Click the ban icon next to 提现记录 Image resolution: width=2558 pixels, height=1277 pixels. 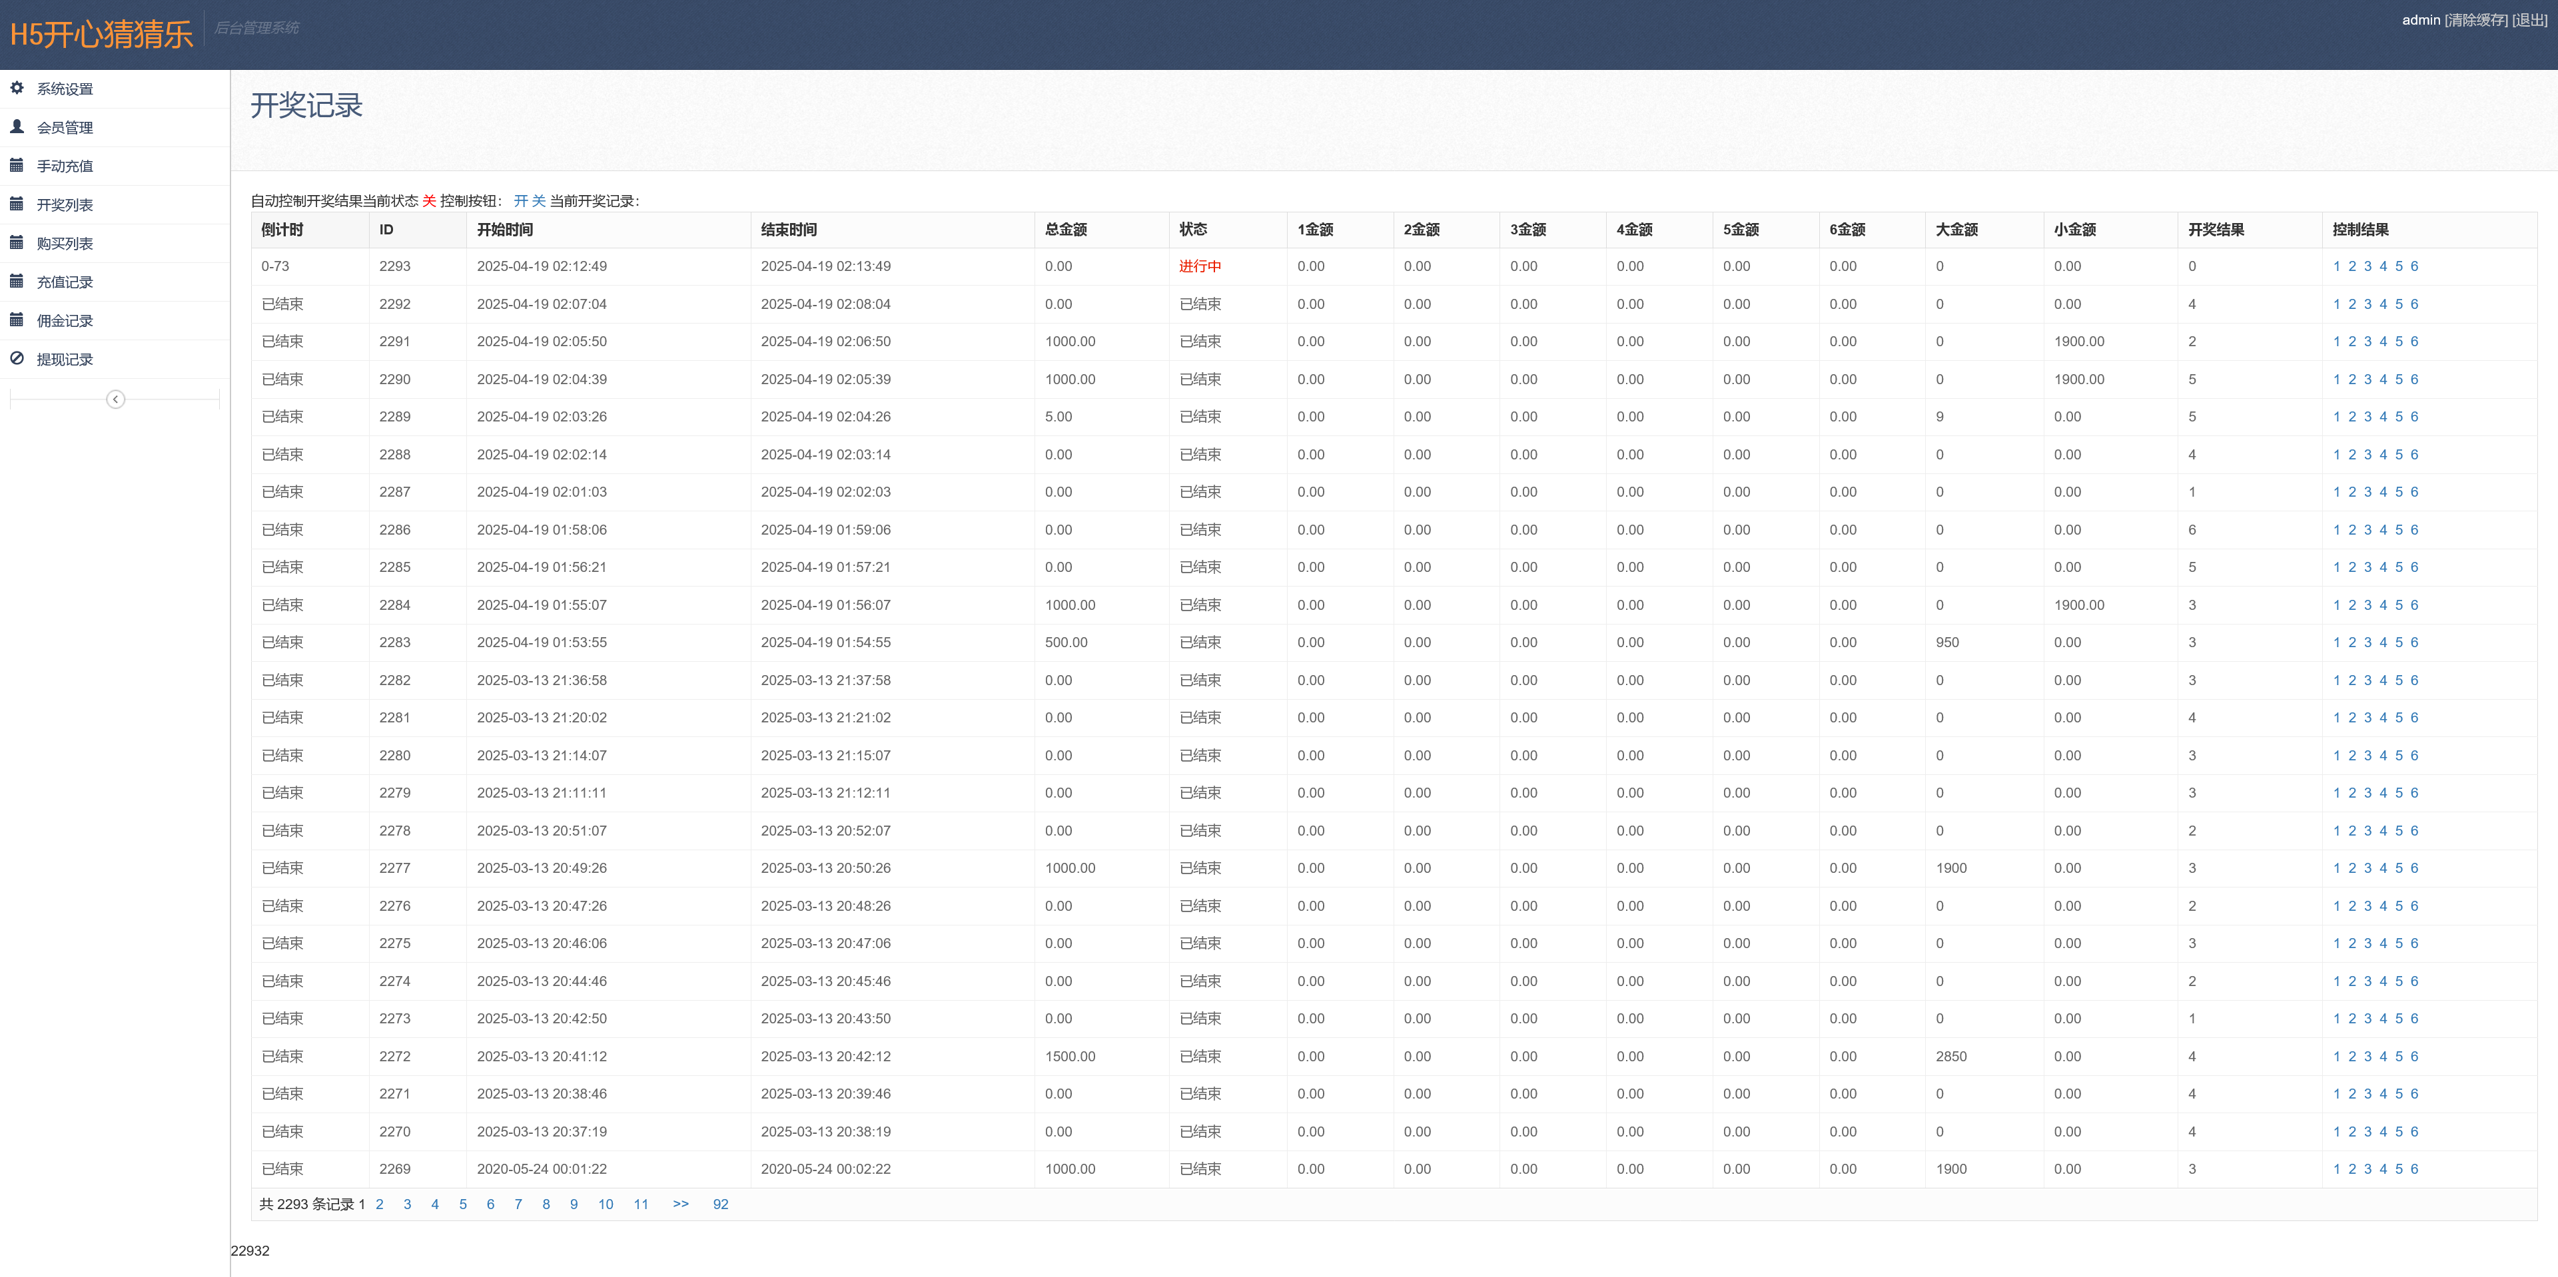pos(17,359)
